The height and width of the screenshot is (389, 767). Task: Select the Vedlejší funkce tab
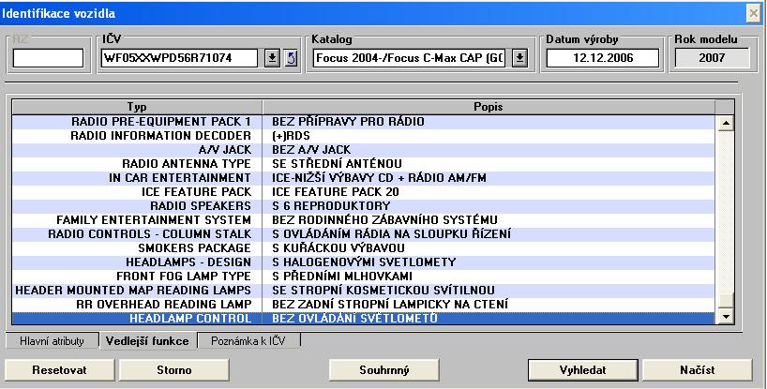pyautogui.click(x=146, y=341)
